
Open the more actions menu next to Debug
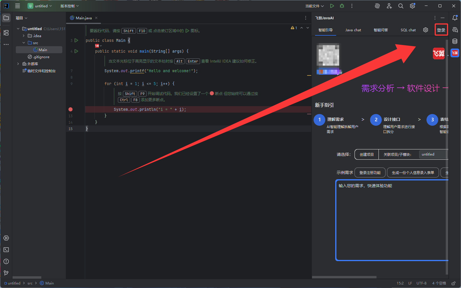click(352, 6)
